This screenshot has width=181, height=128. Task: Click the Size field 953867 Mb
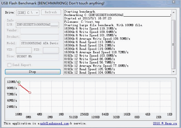37,56
